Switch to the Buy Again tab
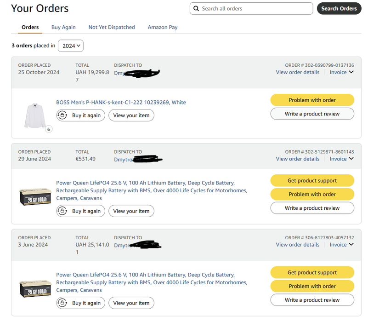Image resolution: width=368 pixels, height=322 pixels. [x=63, y=27]
